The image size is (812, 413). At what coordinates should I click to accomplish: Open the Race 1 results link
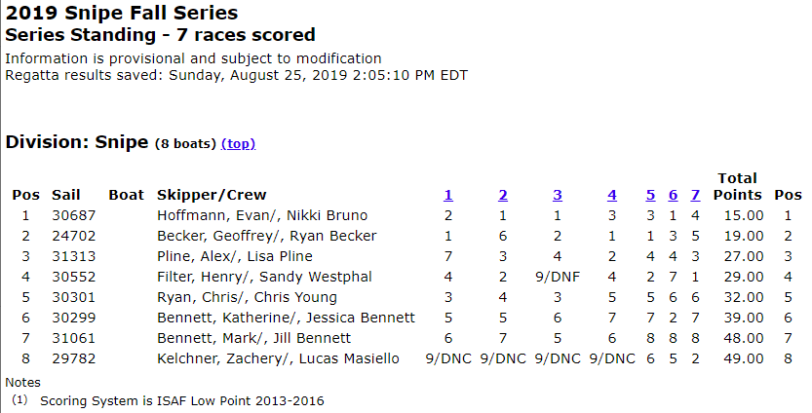(448, 195)
